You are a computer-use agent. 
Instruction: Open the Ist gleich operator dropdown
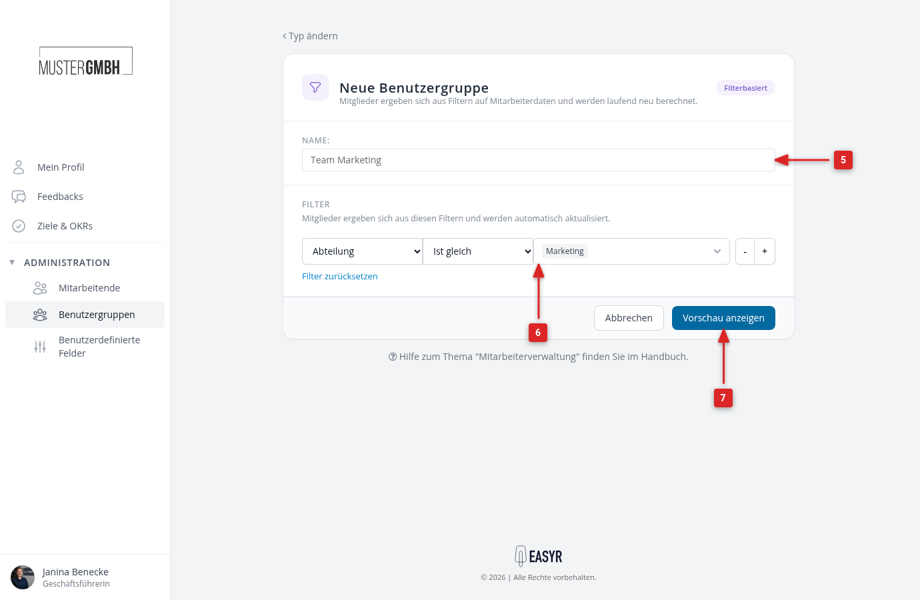point(478,251)
